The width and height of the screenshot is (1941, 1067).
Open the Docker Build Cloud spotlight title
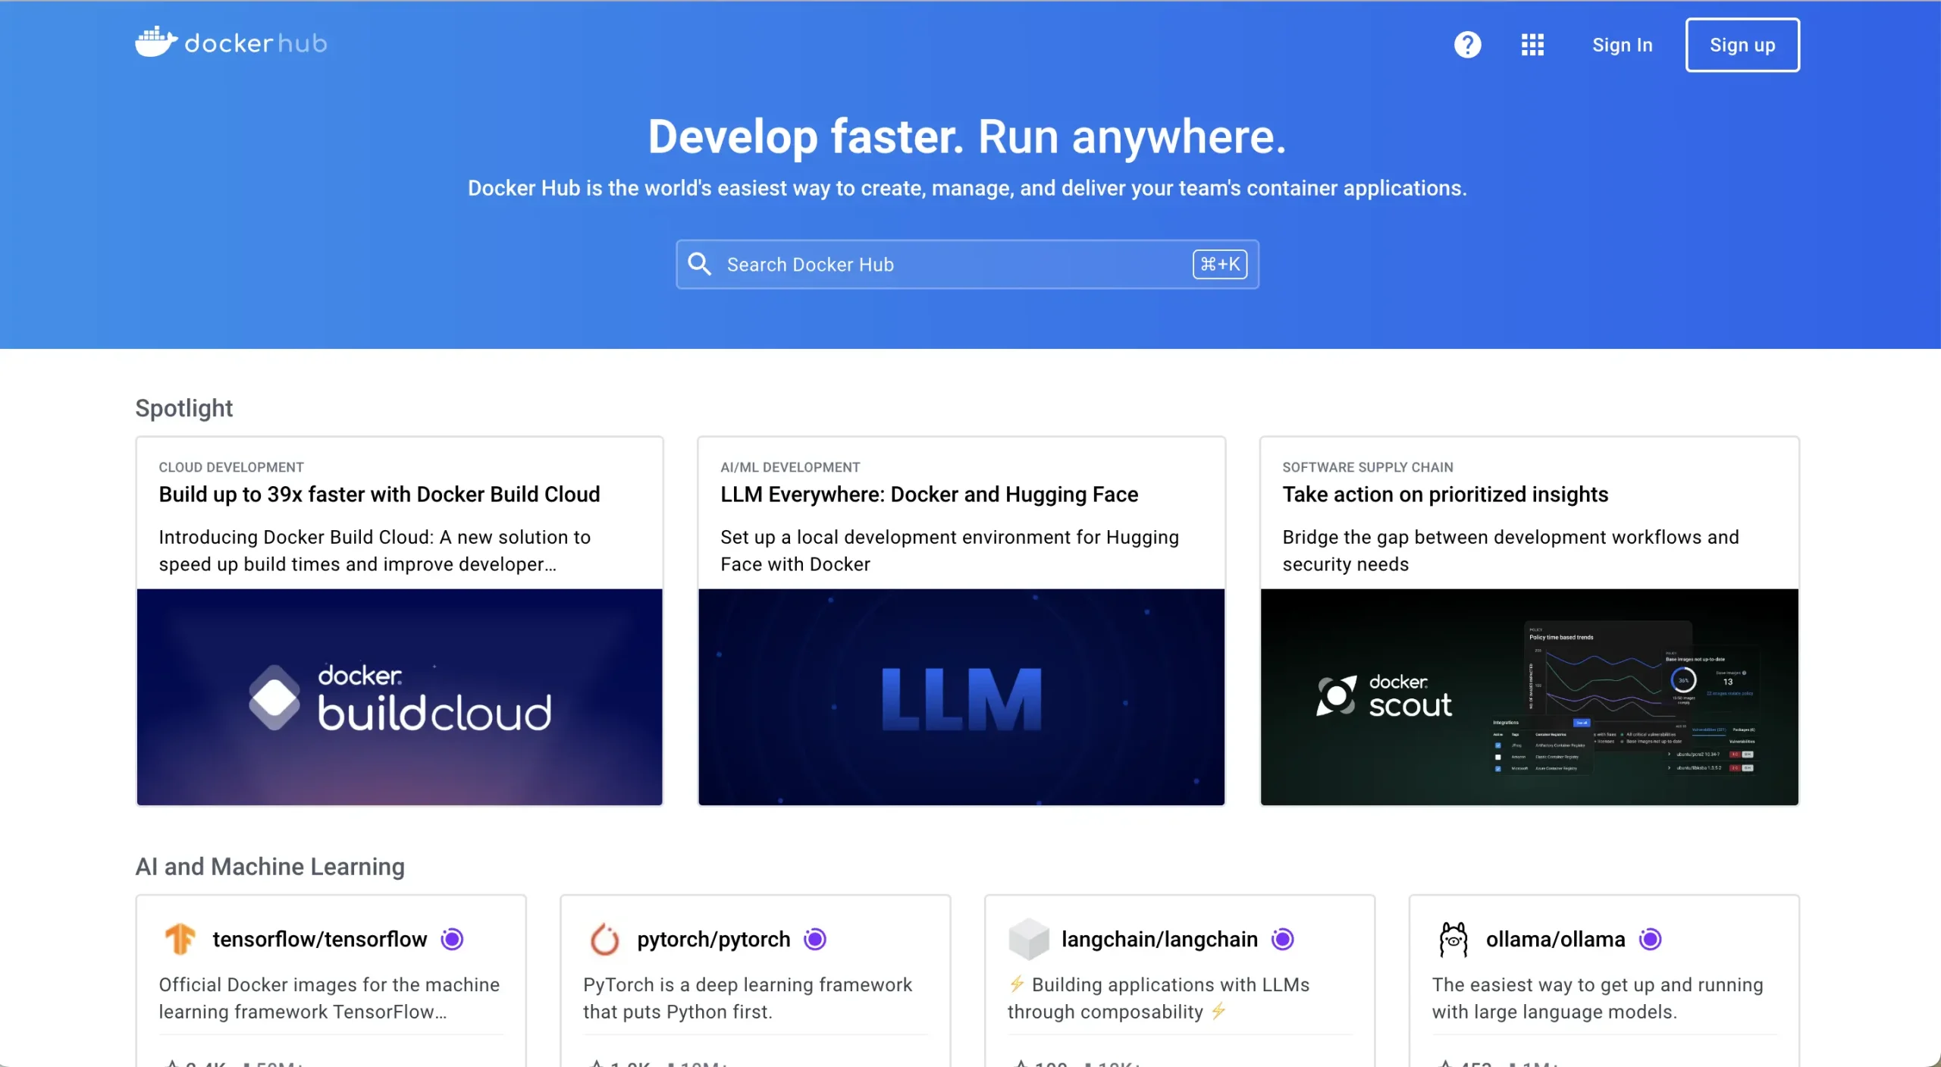(379, 494)
